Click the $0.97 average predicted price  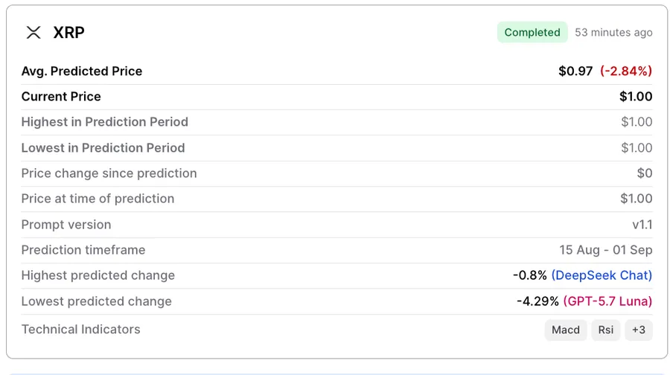[575, 71]
